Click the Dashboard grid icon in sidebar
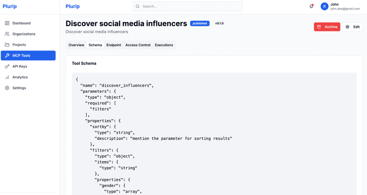 click(7, 23)
